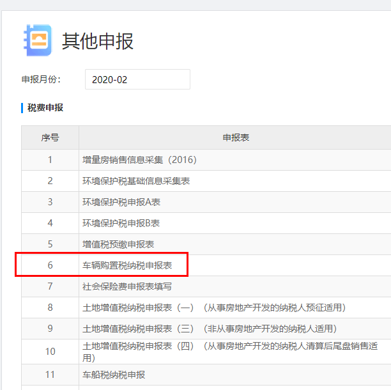Open 增量房销售信息采集（2016） form
The height and width of the screenshot is (390, 391).
(139, 159)
